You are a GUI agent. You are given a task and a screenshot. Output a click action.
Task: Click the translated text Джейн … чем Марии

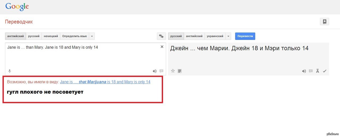pyautogui.click(x=239, y=48)
